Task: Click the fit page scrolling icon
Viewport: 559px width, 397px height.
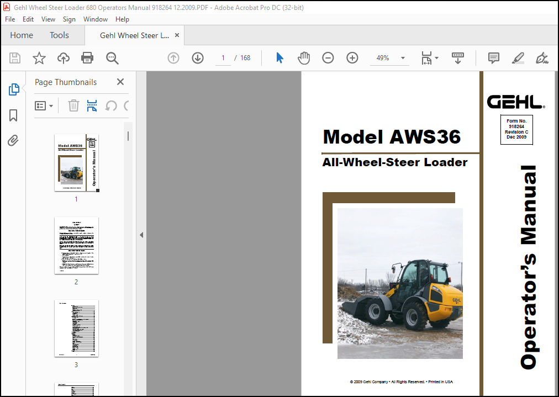Action: [426, 58]
